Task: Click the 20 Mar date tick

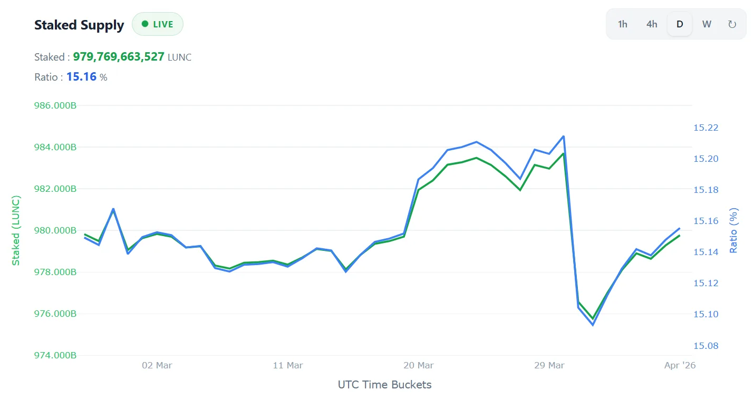Action: click(x=418, y=365)
